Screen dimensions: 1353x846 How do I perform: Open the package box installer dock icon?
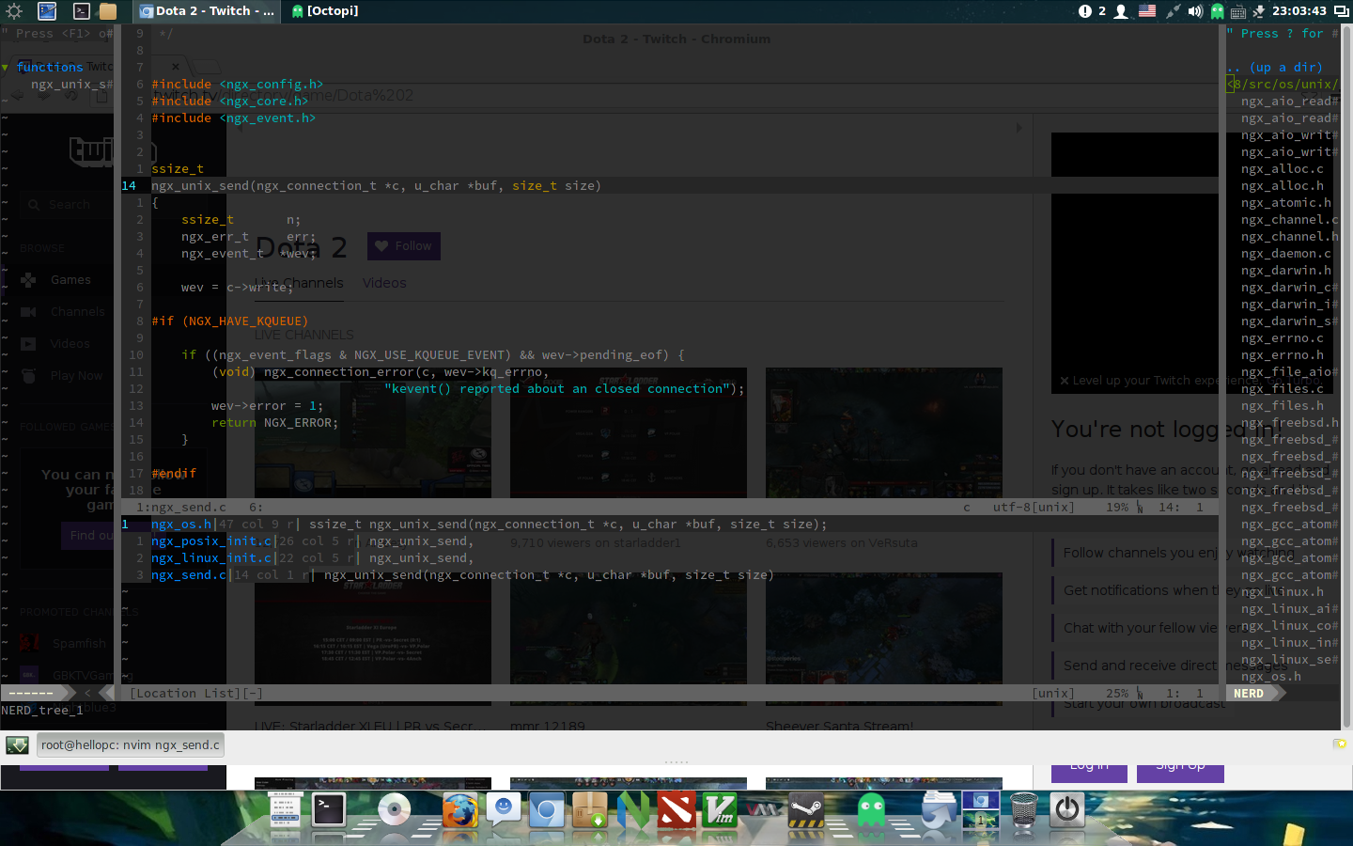coord(590,810)
